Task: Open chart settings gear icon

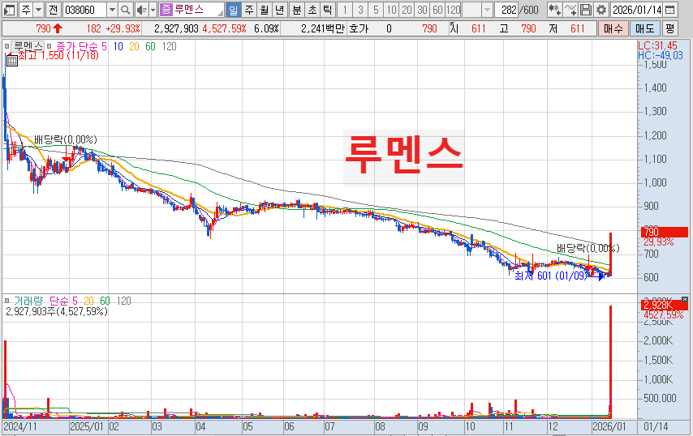Action: click(x=601, y=9)
